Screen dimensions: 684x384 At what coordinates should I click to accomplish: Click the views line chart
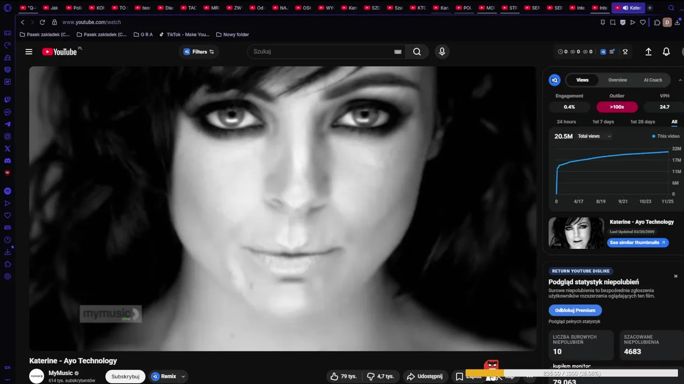tap(612, 171)
